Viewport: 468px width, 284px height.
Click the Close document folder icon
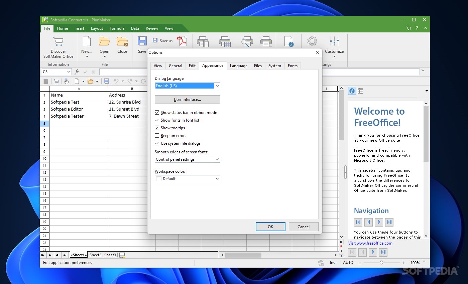(122, 41)
